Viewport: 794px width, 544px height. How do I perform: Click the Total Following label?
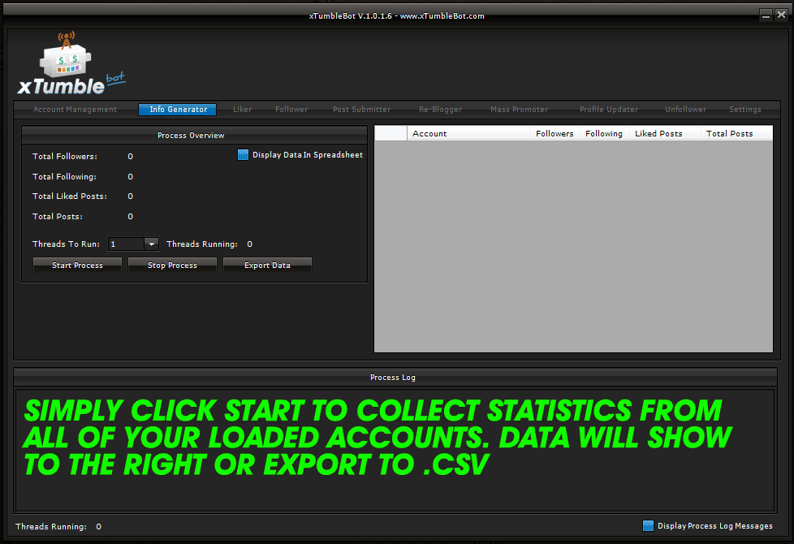(x=64, y=177)
